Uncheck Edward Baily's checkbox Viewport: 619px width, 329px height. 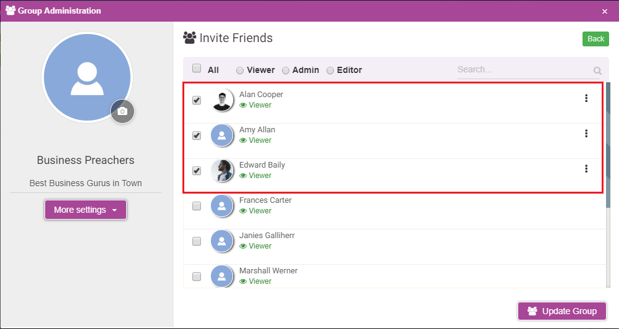[197, 171]
